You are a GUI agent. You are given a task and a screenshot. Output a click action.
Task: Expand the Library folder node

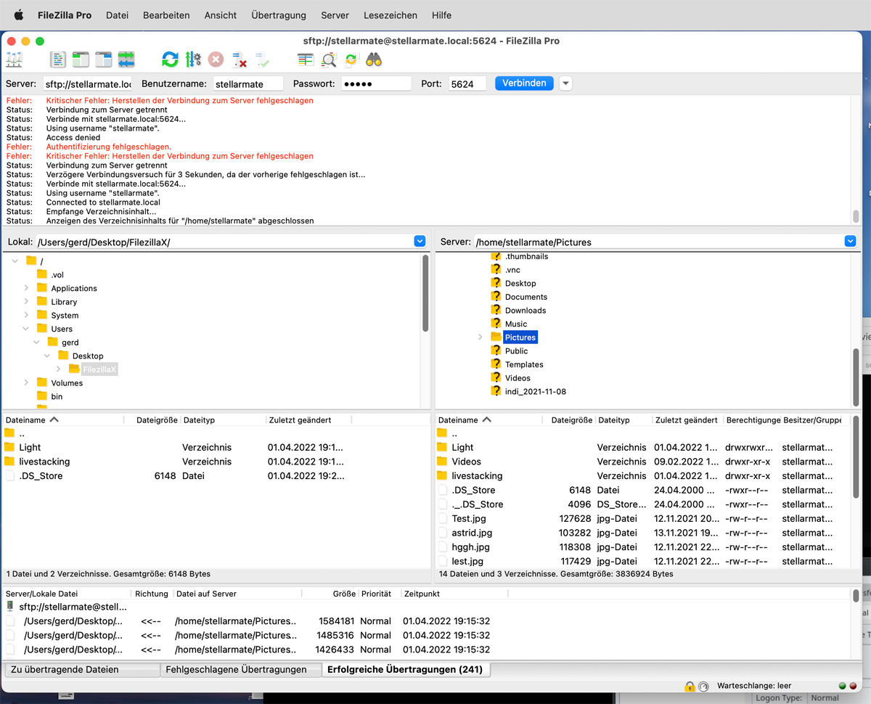26,302
